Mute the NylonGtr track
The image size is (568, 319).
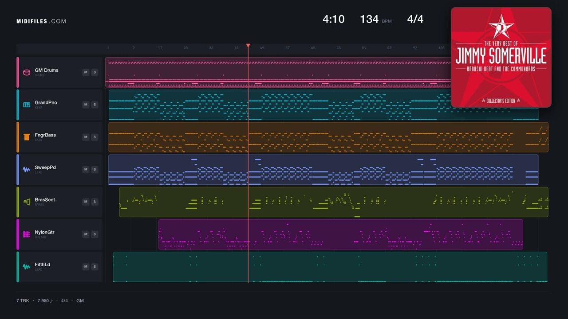(x=86, y=234)
